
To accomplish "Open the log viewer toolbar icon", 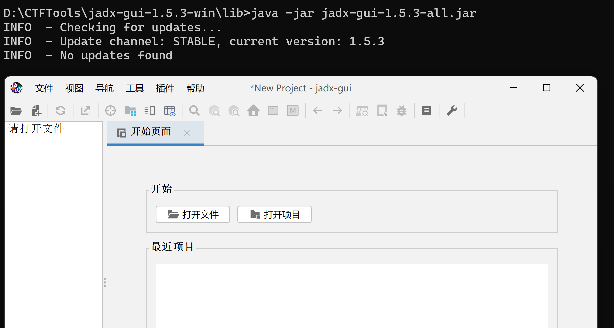I will point(427,111).
